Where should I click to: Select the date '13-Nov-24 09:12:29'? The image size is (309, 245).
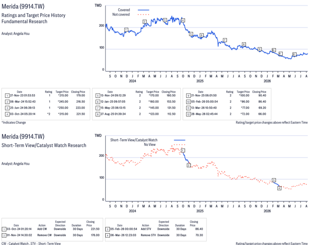click(113, 95)
